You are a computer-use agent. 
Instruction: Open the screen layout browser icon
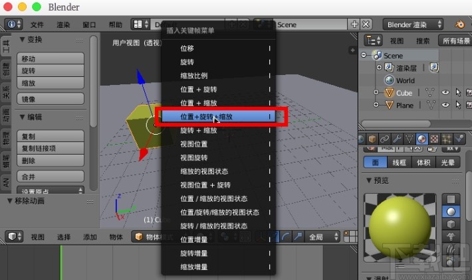tap(140, 25)
